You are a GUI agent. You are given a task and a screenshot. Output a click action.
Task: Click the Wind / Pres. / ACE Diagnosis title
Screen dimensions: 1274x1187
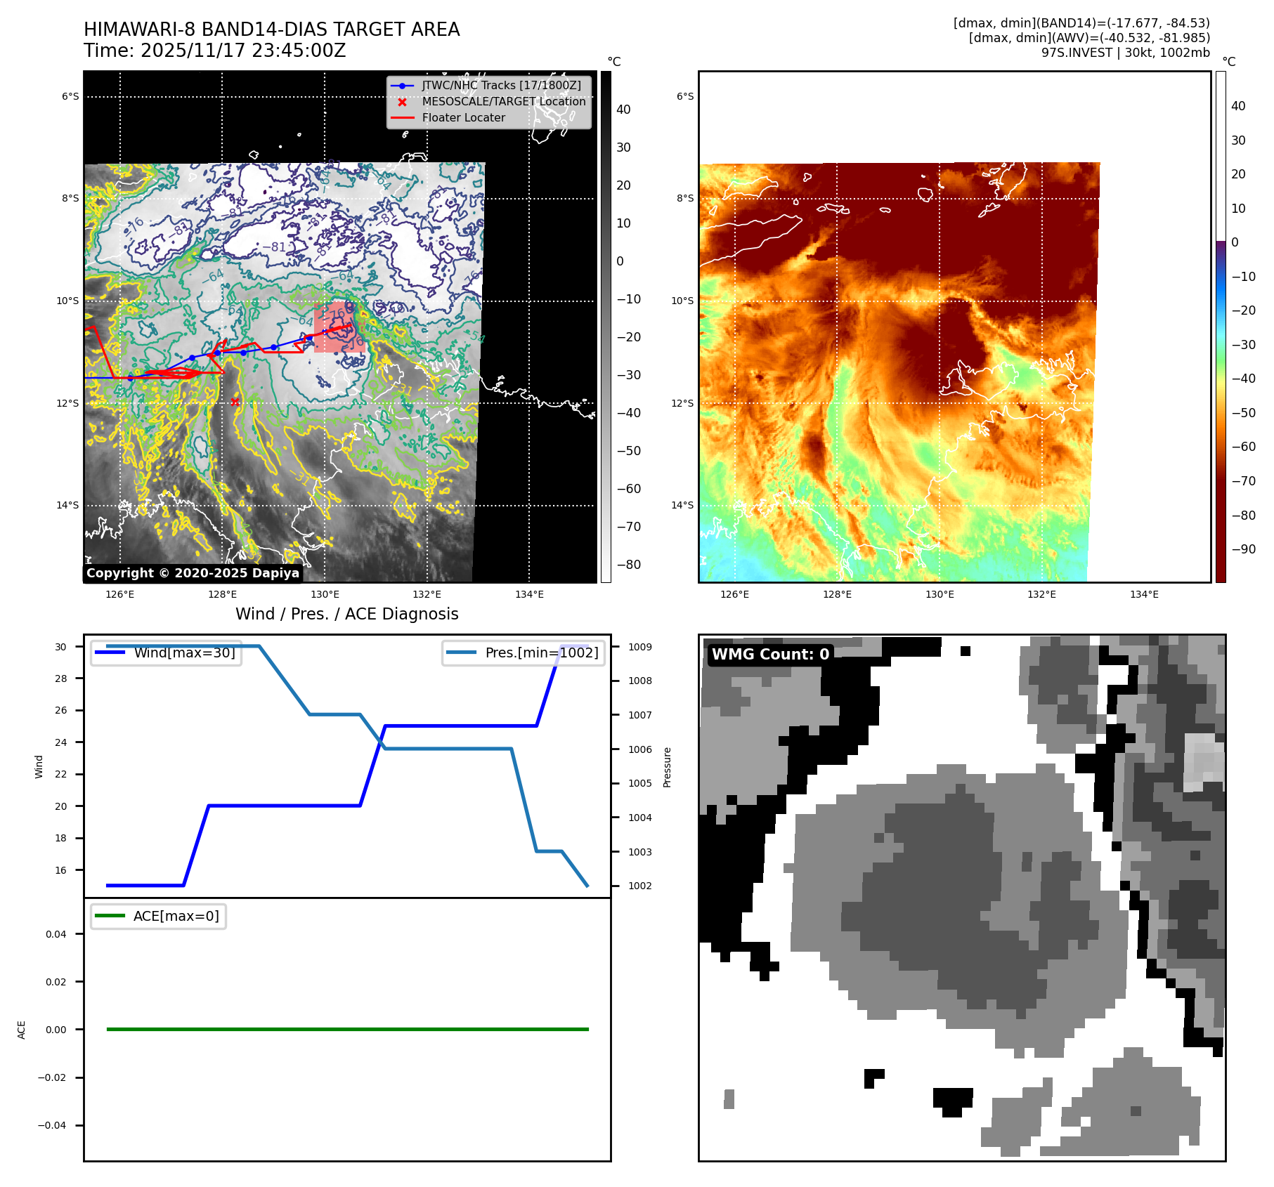(x=346, y=614)
